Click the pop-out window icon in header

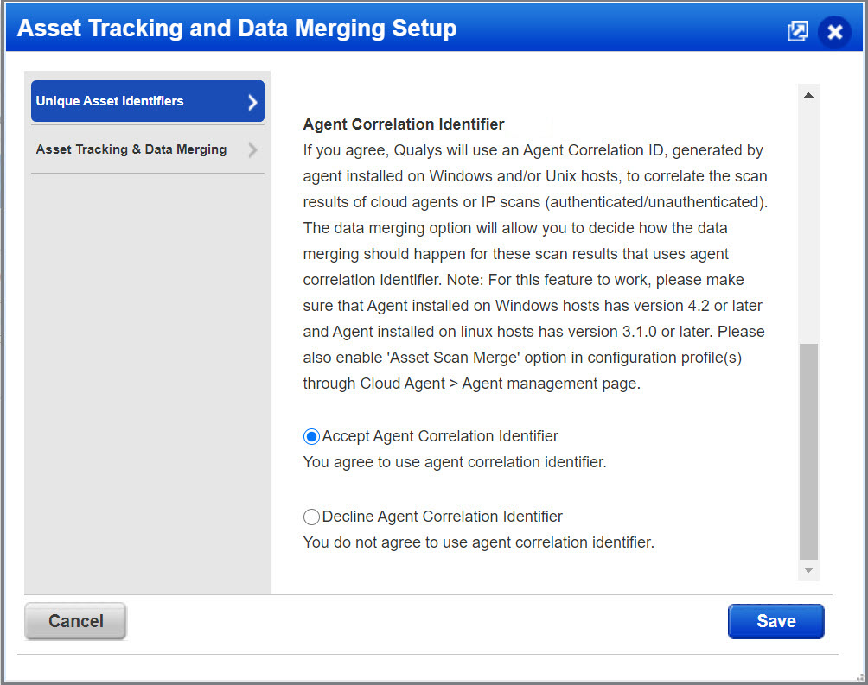797,31
